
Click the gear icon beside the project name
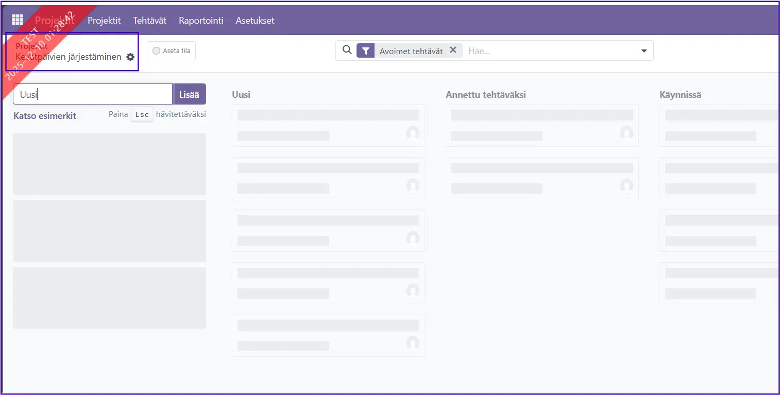tap(130, 57)
